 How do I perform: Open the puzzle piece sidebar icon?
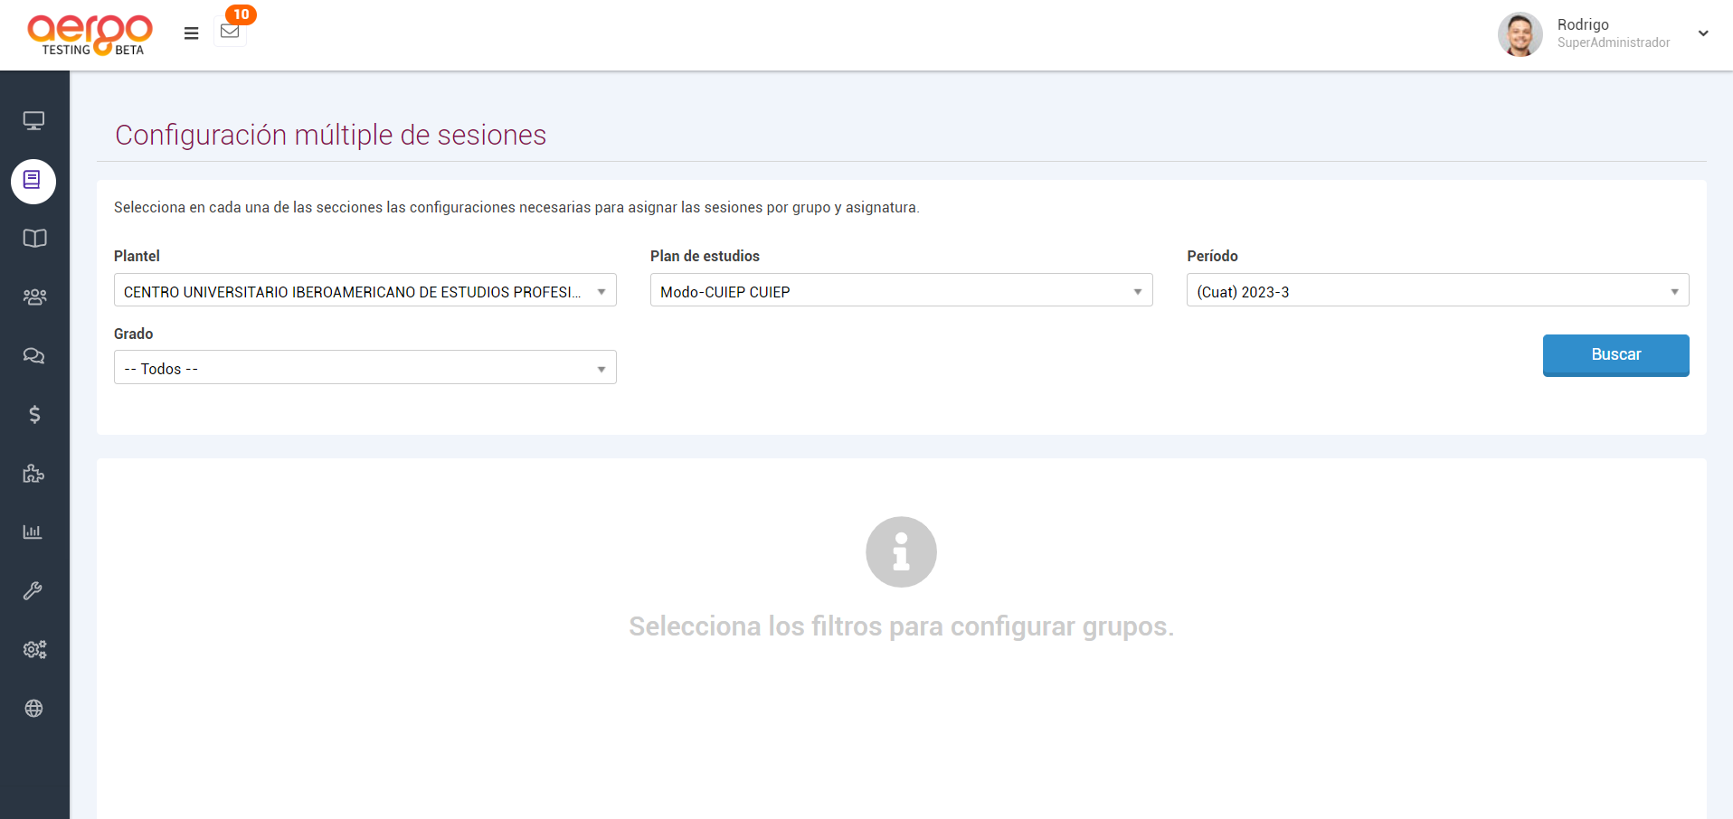coord(34,474)
